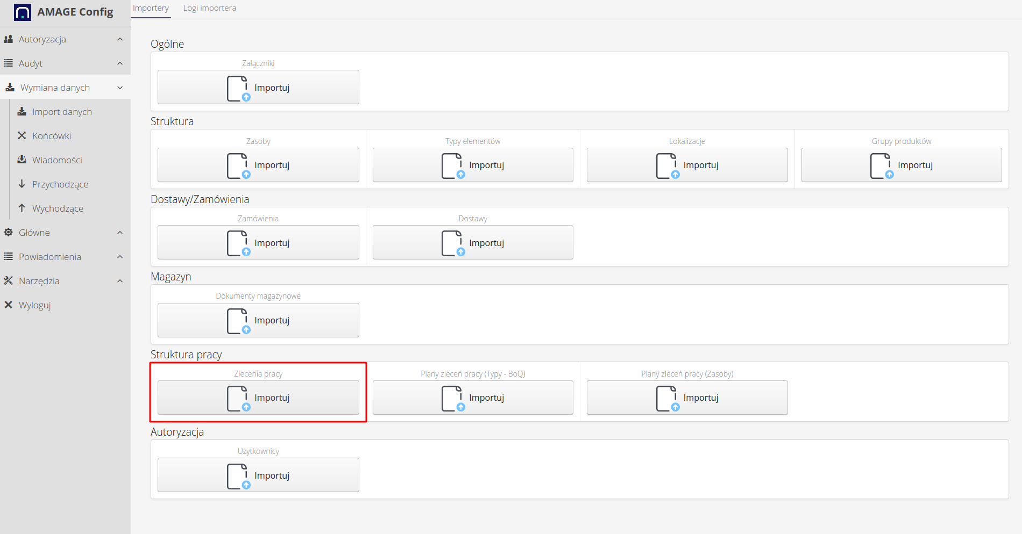
Task: Expand the Autoryzacja menu chevron
Action: [x=120, y=39]
